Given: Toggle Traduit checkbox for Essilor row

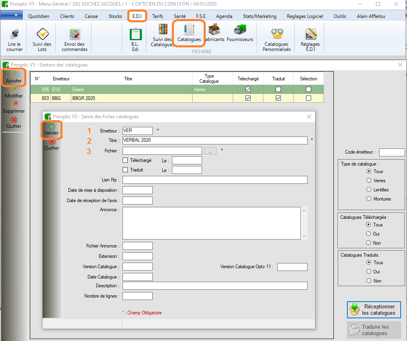Looking at the screenshot, I should point(278,89).
